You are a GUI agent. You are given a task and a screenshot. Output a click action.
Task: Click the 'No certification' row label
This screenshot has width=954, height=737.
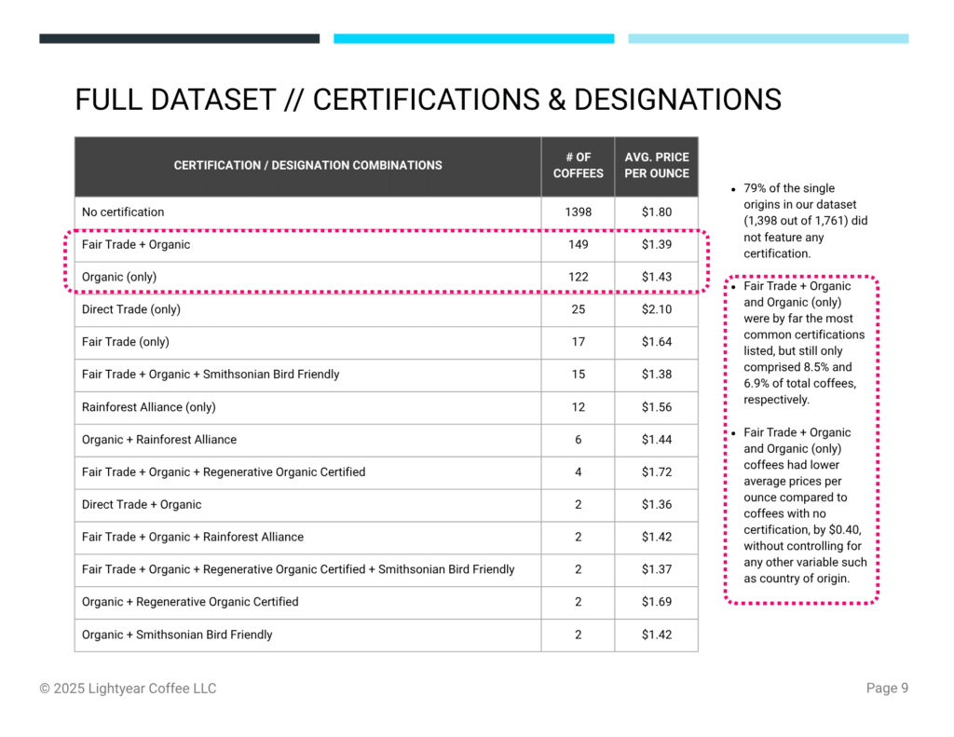123,212
